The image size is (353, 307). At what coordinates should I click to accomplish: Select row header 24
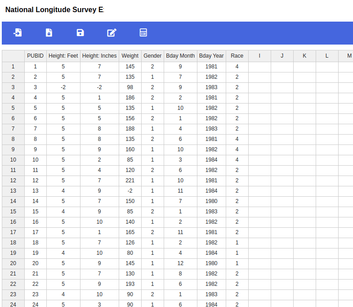[x=13, y=304]
